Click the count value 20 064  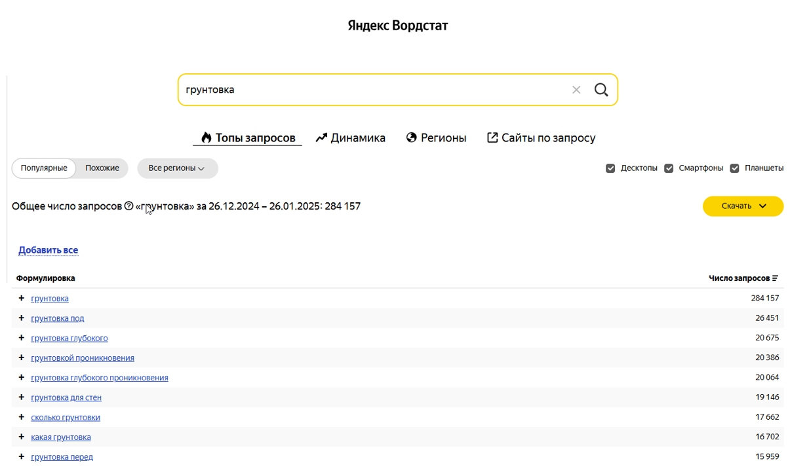767,378
